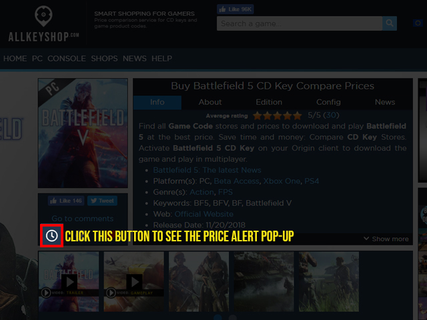The image size is (427, 320).
Task: Click the Twitter Tweet button
Action: (102, 201)
